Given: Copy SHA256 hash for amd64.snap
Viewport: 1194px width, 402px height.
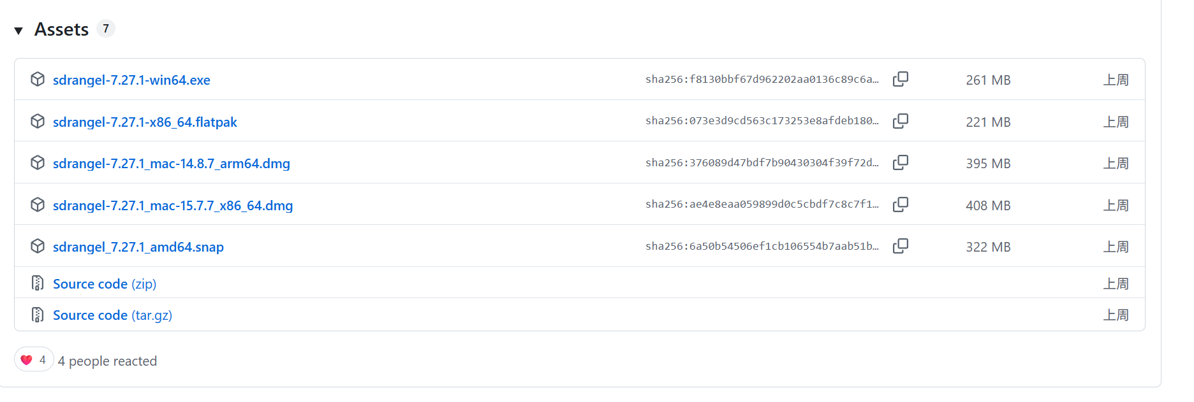Looking at the screenshot, I should pos(901,246).
